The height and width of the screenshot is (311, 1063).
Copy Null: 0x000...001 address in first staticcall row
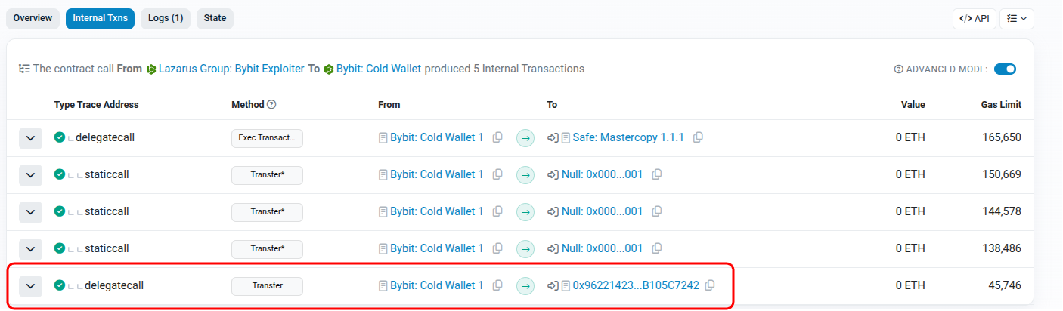pyautogui.click(x=657, y=174)
